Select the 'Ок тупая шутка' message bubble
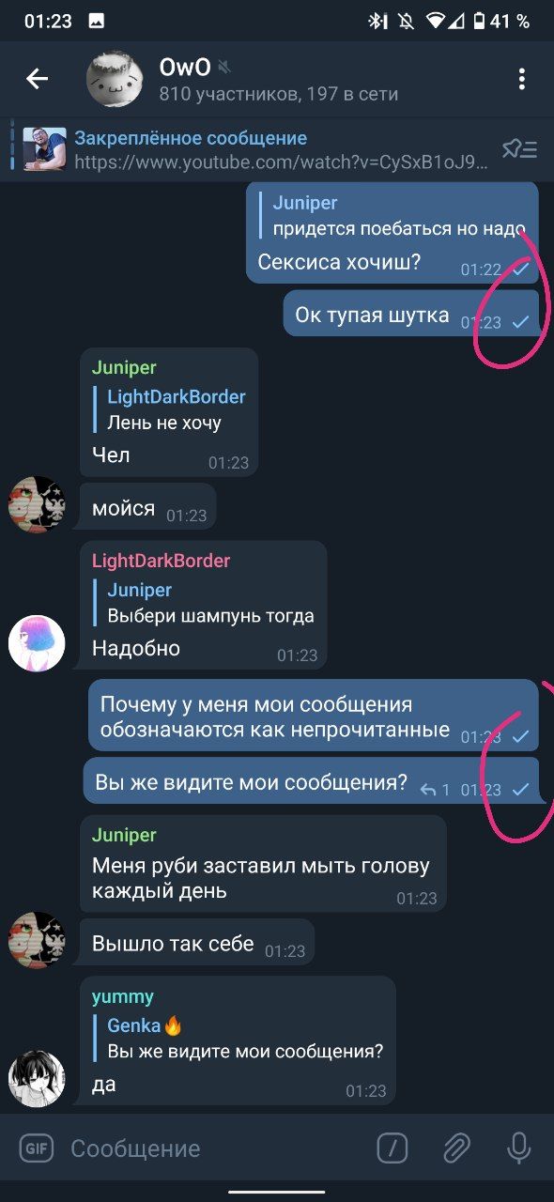This screenshot has height=1202, width=554. tap(411, 314)
